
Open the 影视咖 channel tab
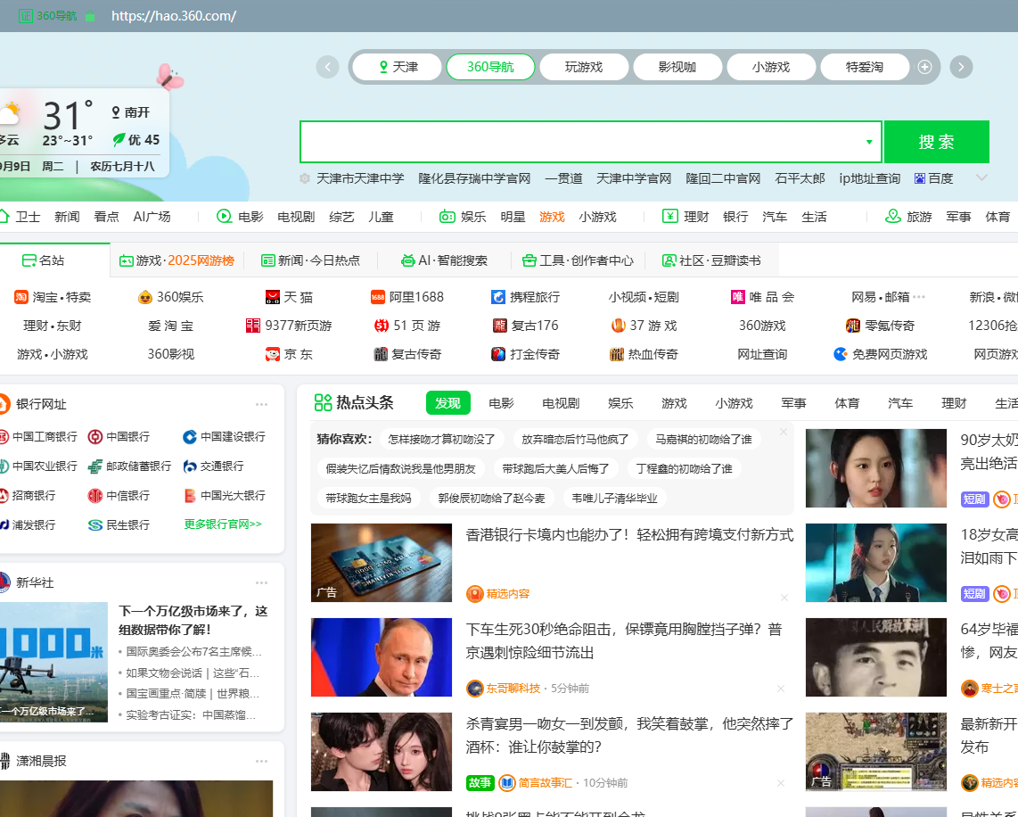point(677,67)
